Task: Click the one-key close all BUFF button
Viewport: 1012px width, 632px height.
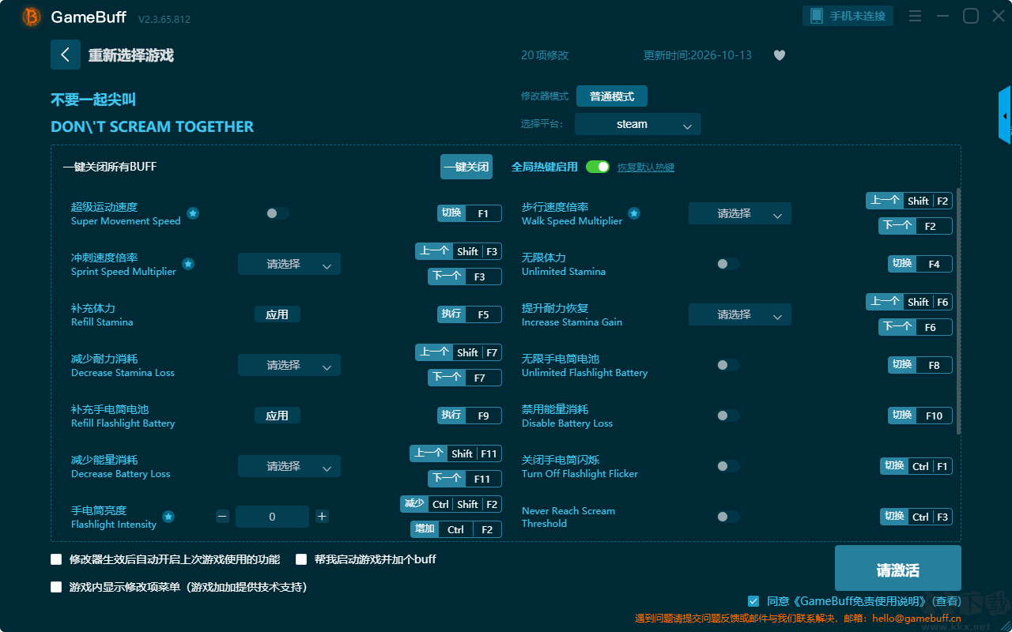Action: pos(466,167)
